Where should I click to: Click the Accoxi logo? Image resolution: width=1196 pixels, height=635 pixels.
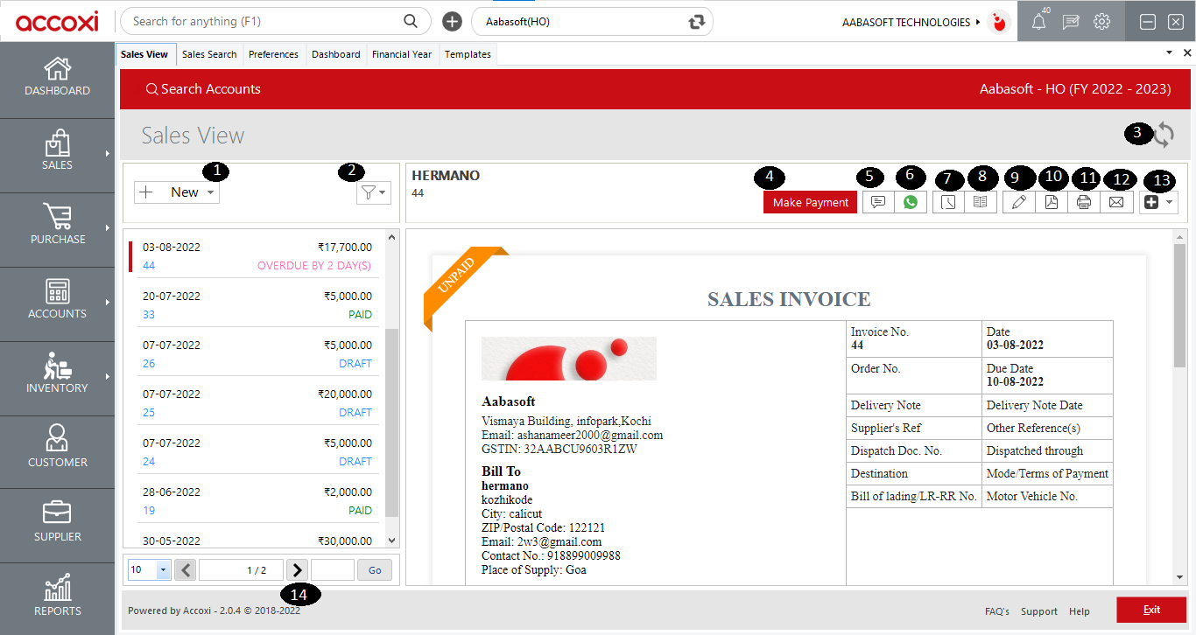point(57,21)
